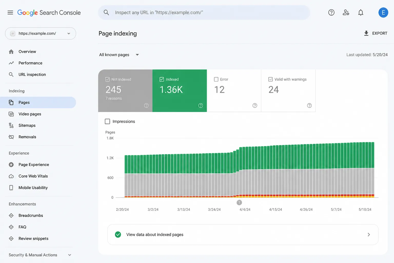Click the Page Experience icon
This screenshot has width=394, height=263.
click(x=11, y=165)
